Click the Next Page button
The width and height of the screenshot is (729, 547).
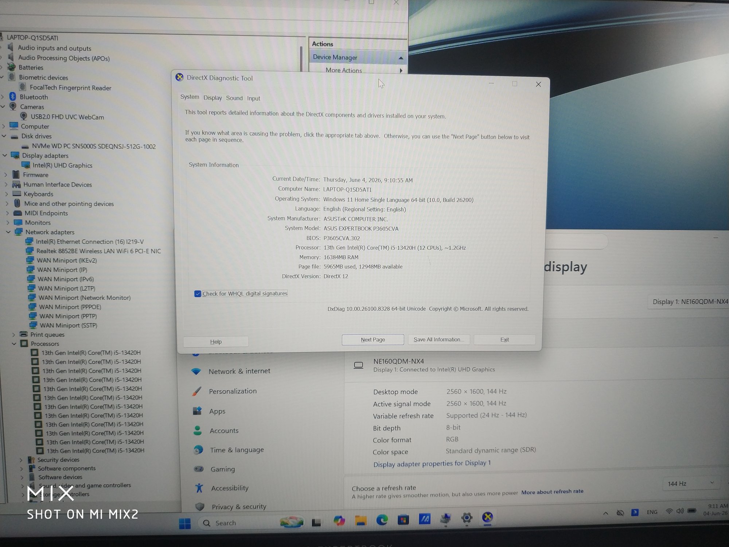coord(373,340)
